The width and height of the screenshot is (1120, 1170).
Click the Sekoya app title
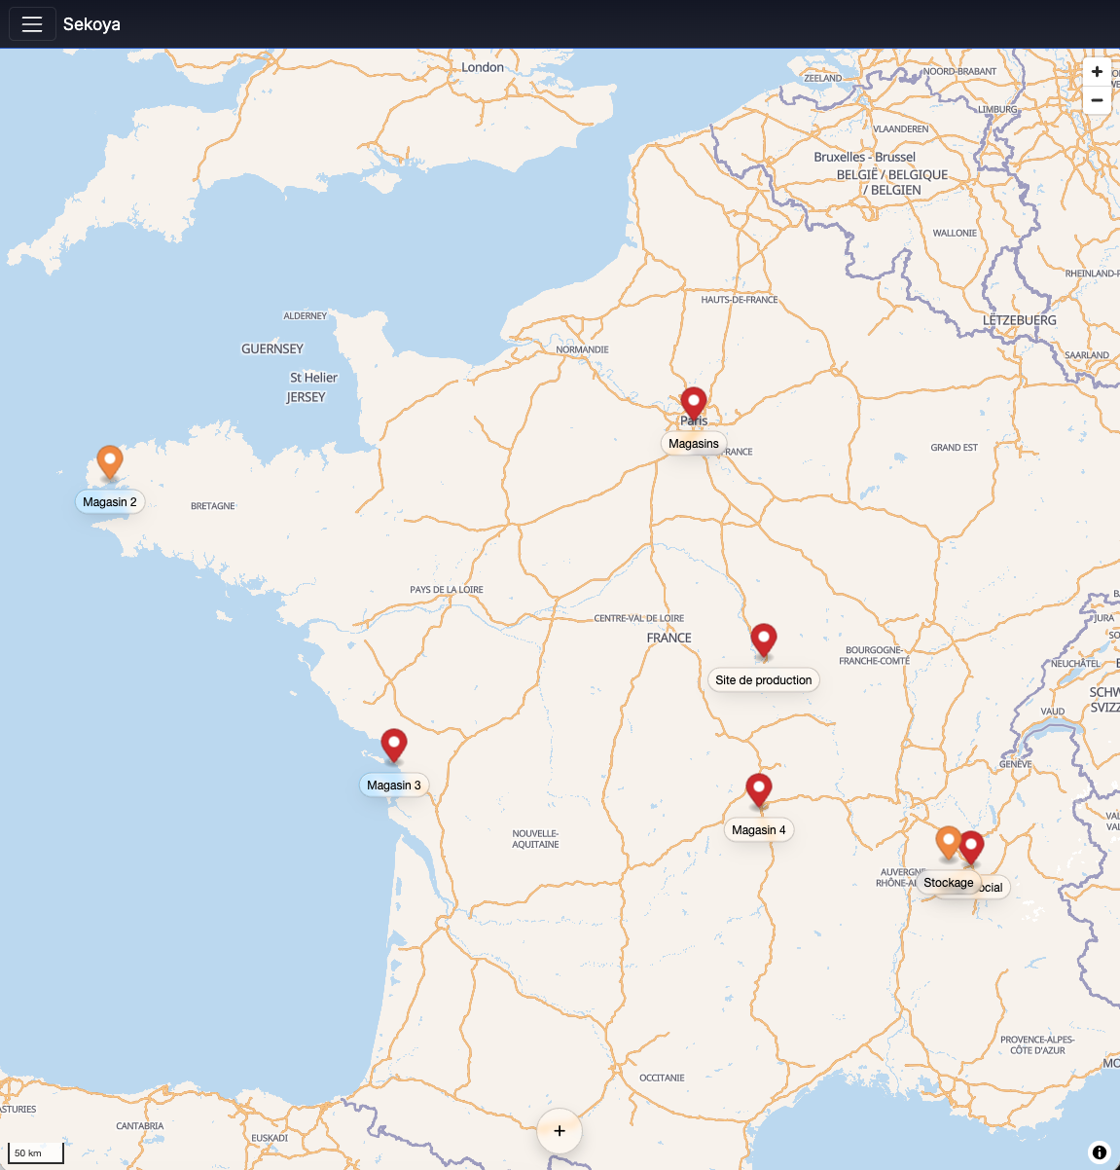(x=91, y=24)
